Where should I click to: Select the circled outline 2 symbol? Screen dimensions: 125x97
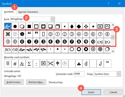pos(65,34)
